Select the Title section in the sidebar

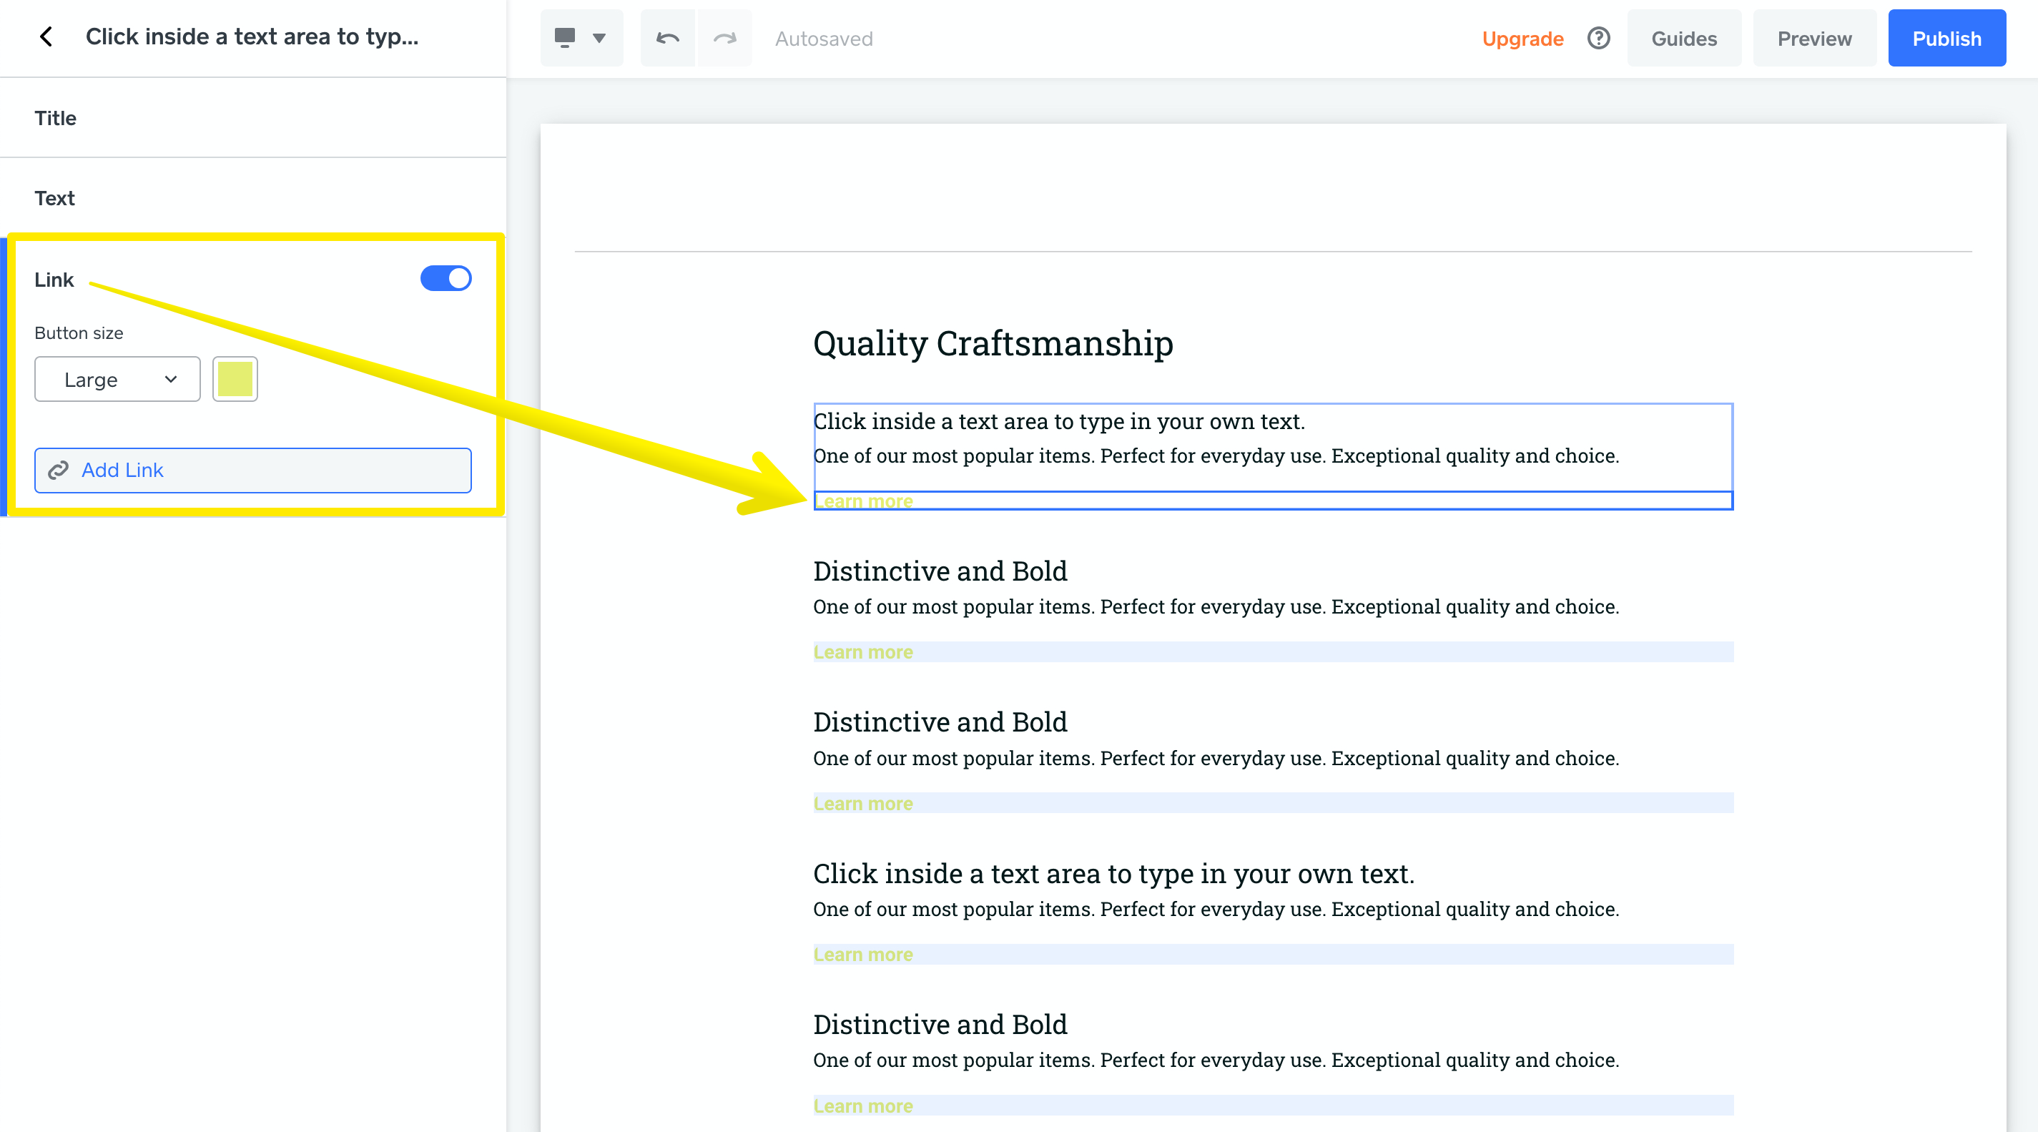coord(55,118)
